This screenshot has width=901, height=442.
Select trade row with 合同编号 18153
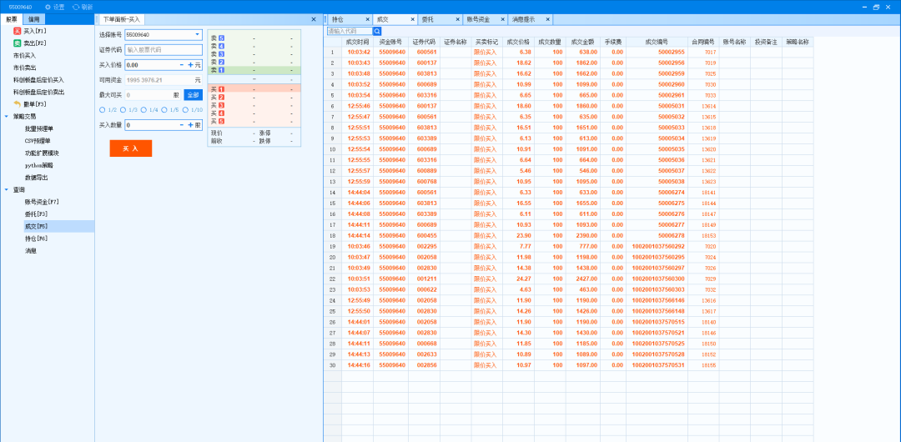pos(569,236)
